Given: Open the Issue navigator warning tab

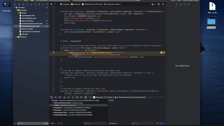Looking at the screenshot, I should pos(31,4).
